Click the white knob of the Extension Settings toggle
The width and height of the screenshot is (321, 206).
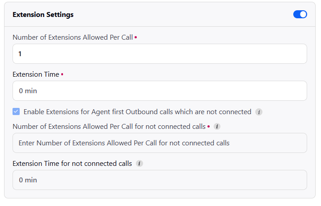(x=303, y=15)
